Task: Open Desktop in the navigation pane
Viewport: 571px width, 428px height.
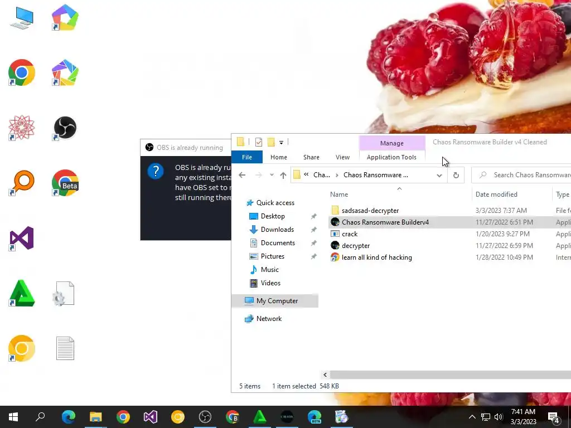Action: (273, 216)
